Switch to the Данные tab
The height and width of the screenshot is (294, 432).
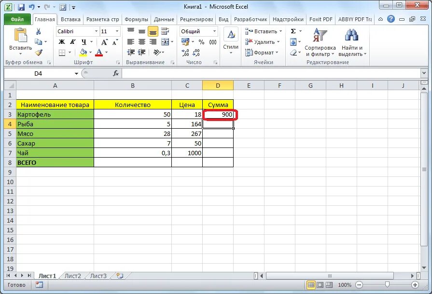tap(164, 19)
